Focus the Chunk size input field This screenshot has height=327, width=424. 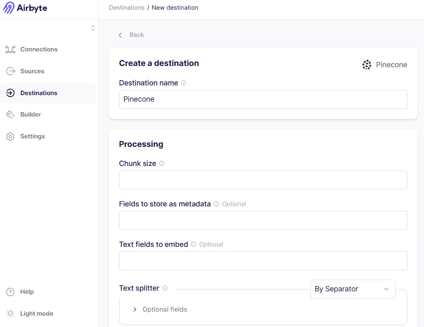(x=263, y=180)
